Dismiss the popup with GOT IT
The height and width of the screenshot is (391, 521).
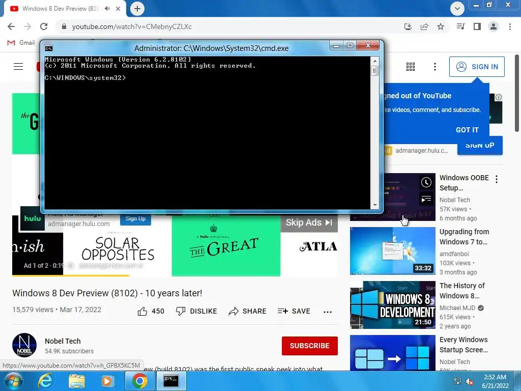click(x=467, y=130)
